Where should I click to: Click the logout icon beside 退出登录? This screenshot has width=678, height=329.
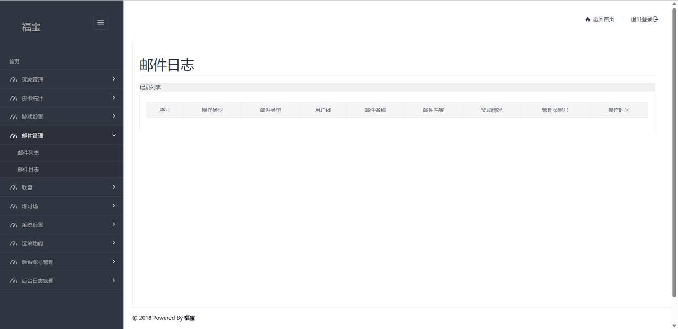(656, 20)
